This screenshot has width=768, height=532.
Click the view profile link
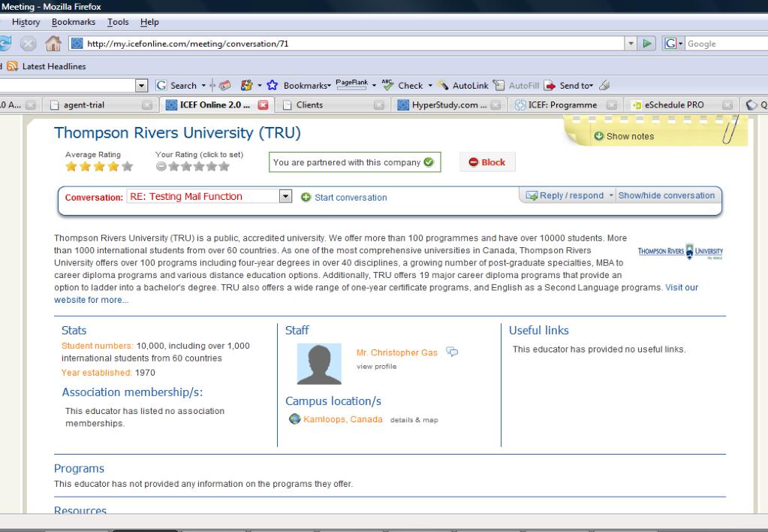377,366
